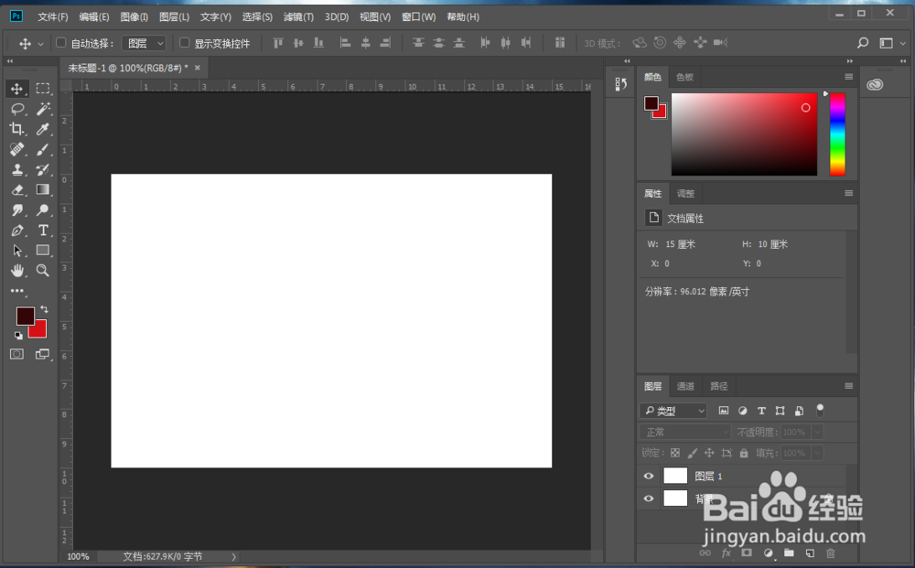Select the Horizontal Type tool
This screenshot has width=915, height=568.
(43, 230)
